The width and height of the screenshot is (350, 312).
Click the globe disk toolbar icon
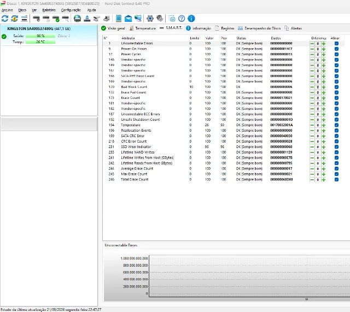coord(78,19)
